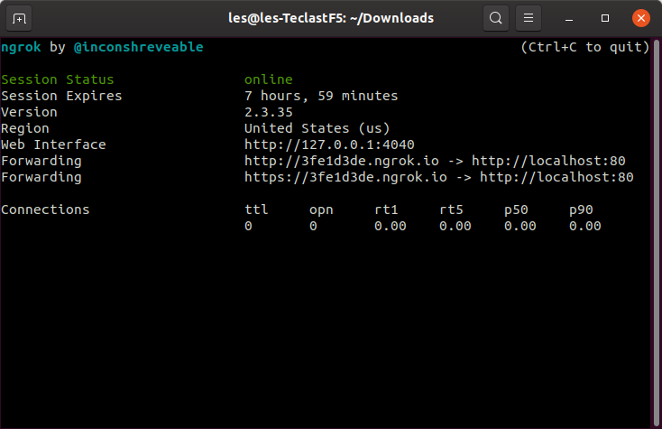Click the @inconshreveable handle
This screenshot has height=429, width=662.
click(139, 47)
